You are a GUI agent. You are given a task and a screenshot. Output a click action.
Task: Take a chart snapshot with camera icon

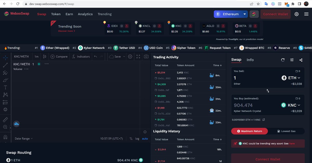coord(146,57)
